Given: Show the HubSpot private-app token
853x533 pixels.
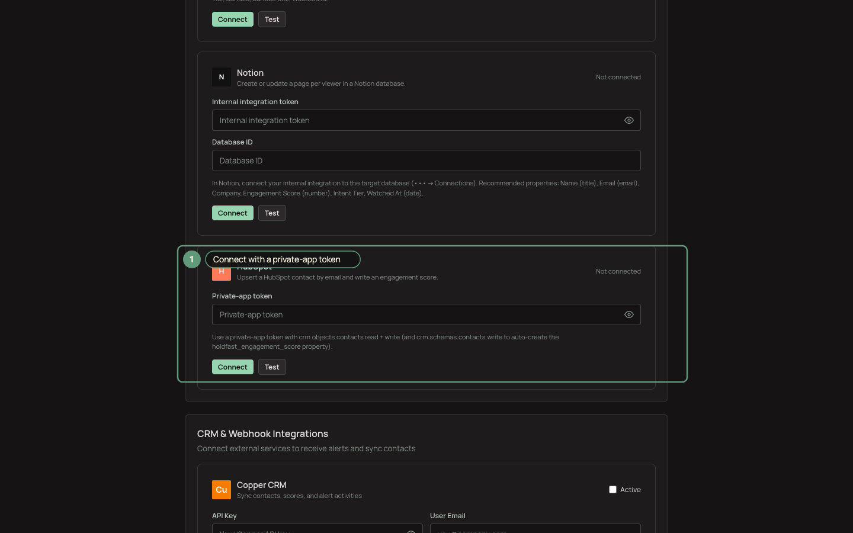Looking at the screenshot, I should (629, 314).
